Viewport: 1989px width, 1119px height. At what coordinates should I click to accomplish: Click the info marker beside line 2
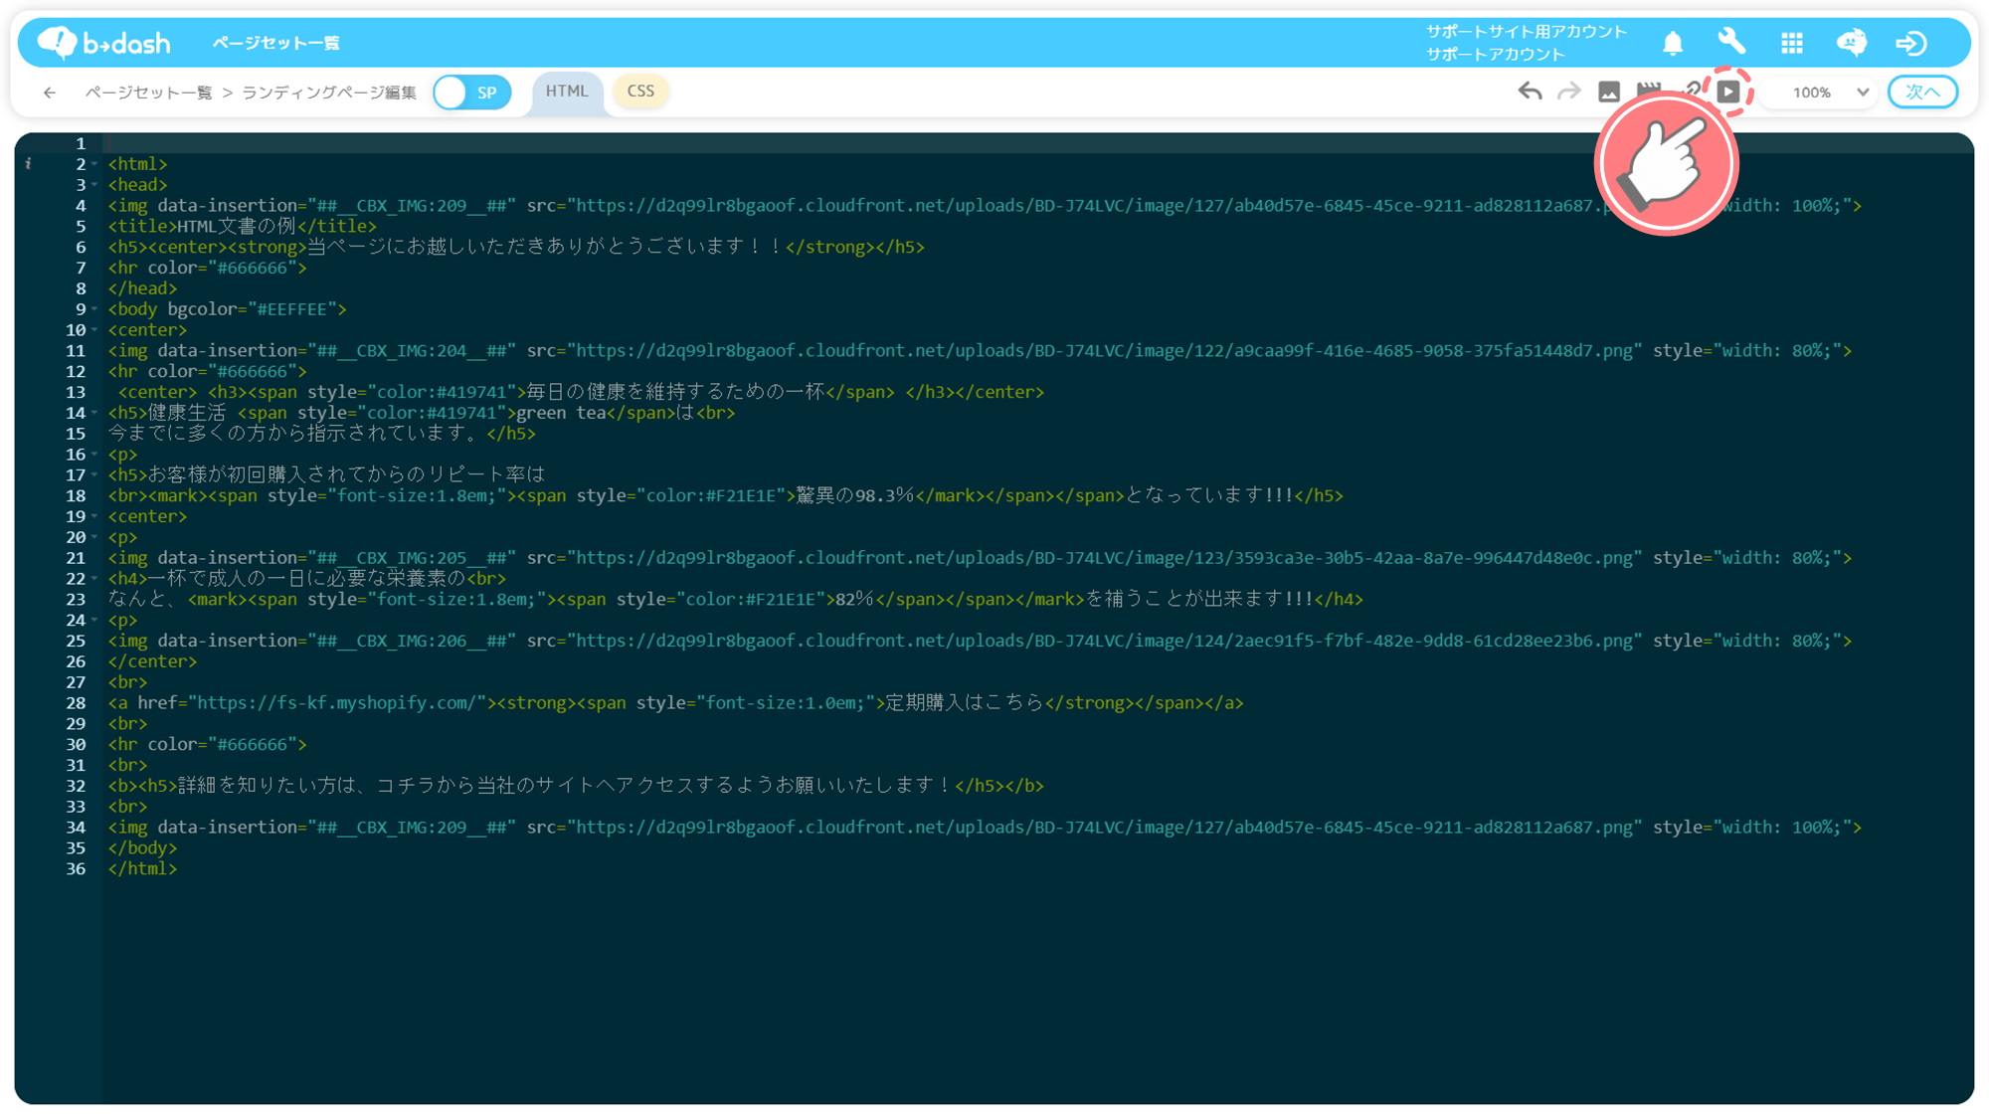click(28, 163)
